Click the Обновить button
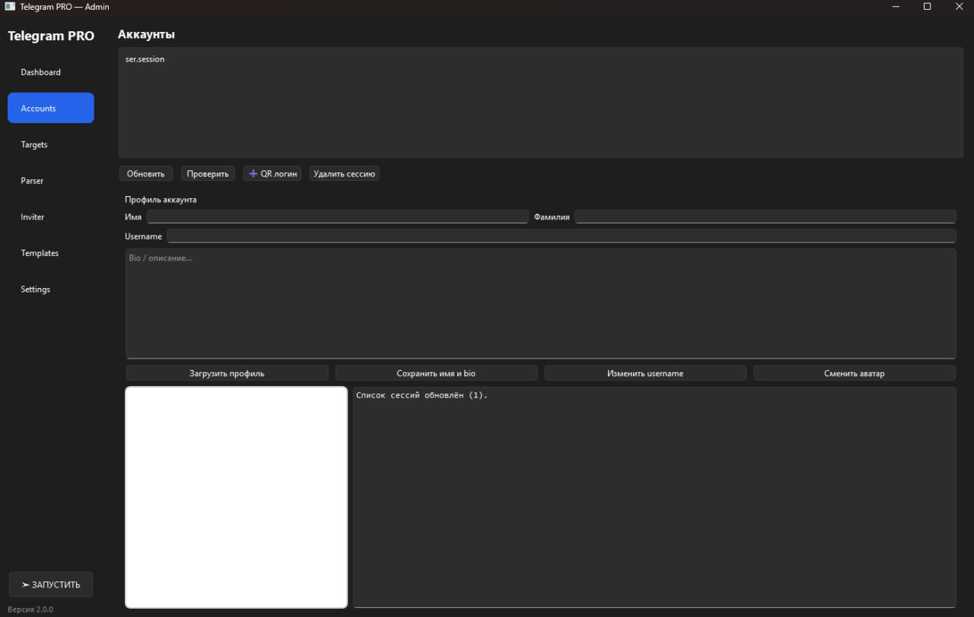974x617 pixels. point(146,173)
